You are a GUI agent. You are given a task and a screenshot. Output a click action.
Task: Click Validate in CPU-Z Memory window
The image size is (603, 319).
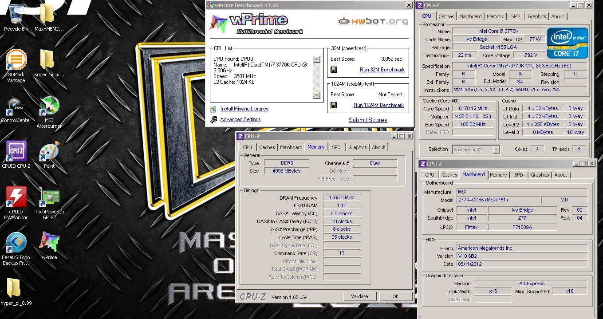[x=359, y=296]
